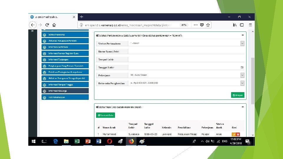Collapse Status Perkawinan panel with minus
Viewport: 283px width, 159px height.
pyautogui.click(x=243, y=35)
